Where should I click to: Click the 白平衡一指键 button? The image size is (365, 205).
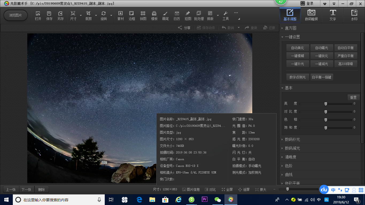(x=322, y=77)
